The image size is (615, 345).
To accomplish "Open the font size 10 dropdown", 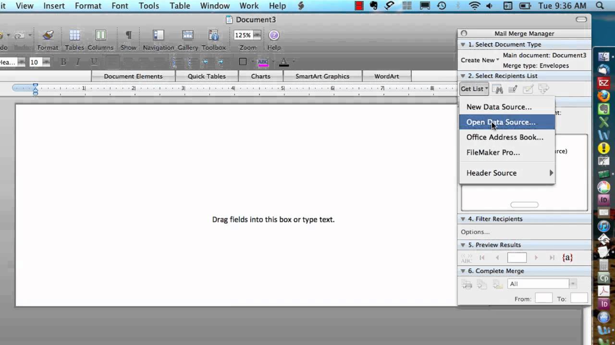I will pyautogui.click(x=46, y=62).
